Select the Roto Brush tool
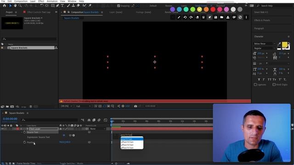 (x=85, y=5)
